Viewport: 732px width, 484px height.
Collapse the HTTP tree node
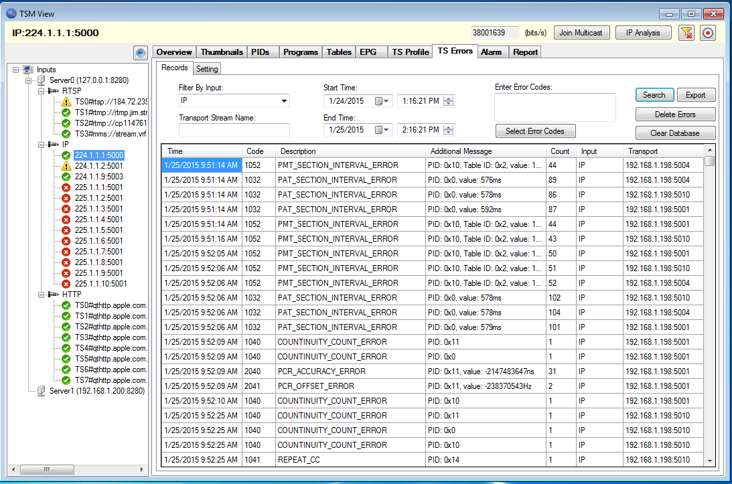point(42,295)
